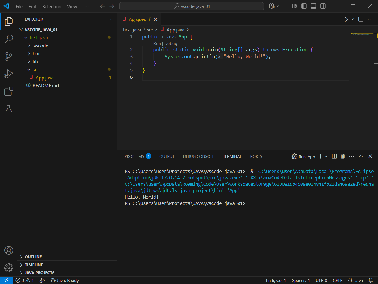Open the Source Control view icon
The height and width of the screenshot is (284, 378).
pyautogui.click(x=9, y=56)
